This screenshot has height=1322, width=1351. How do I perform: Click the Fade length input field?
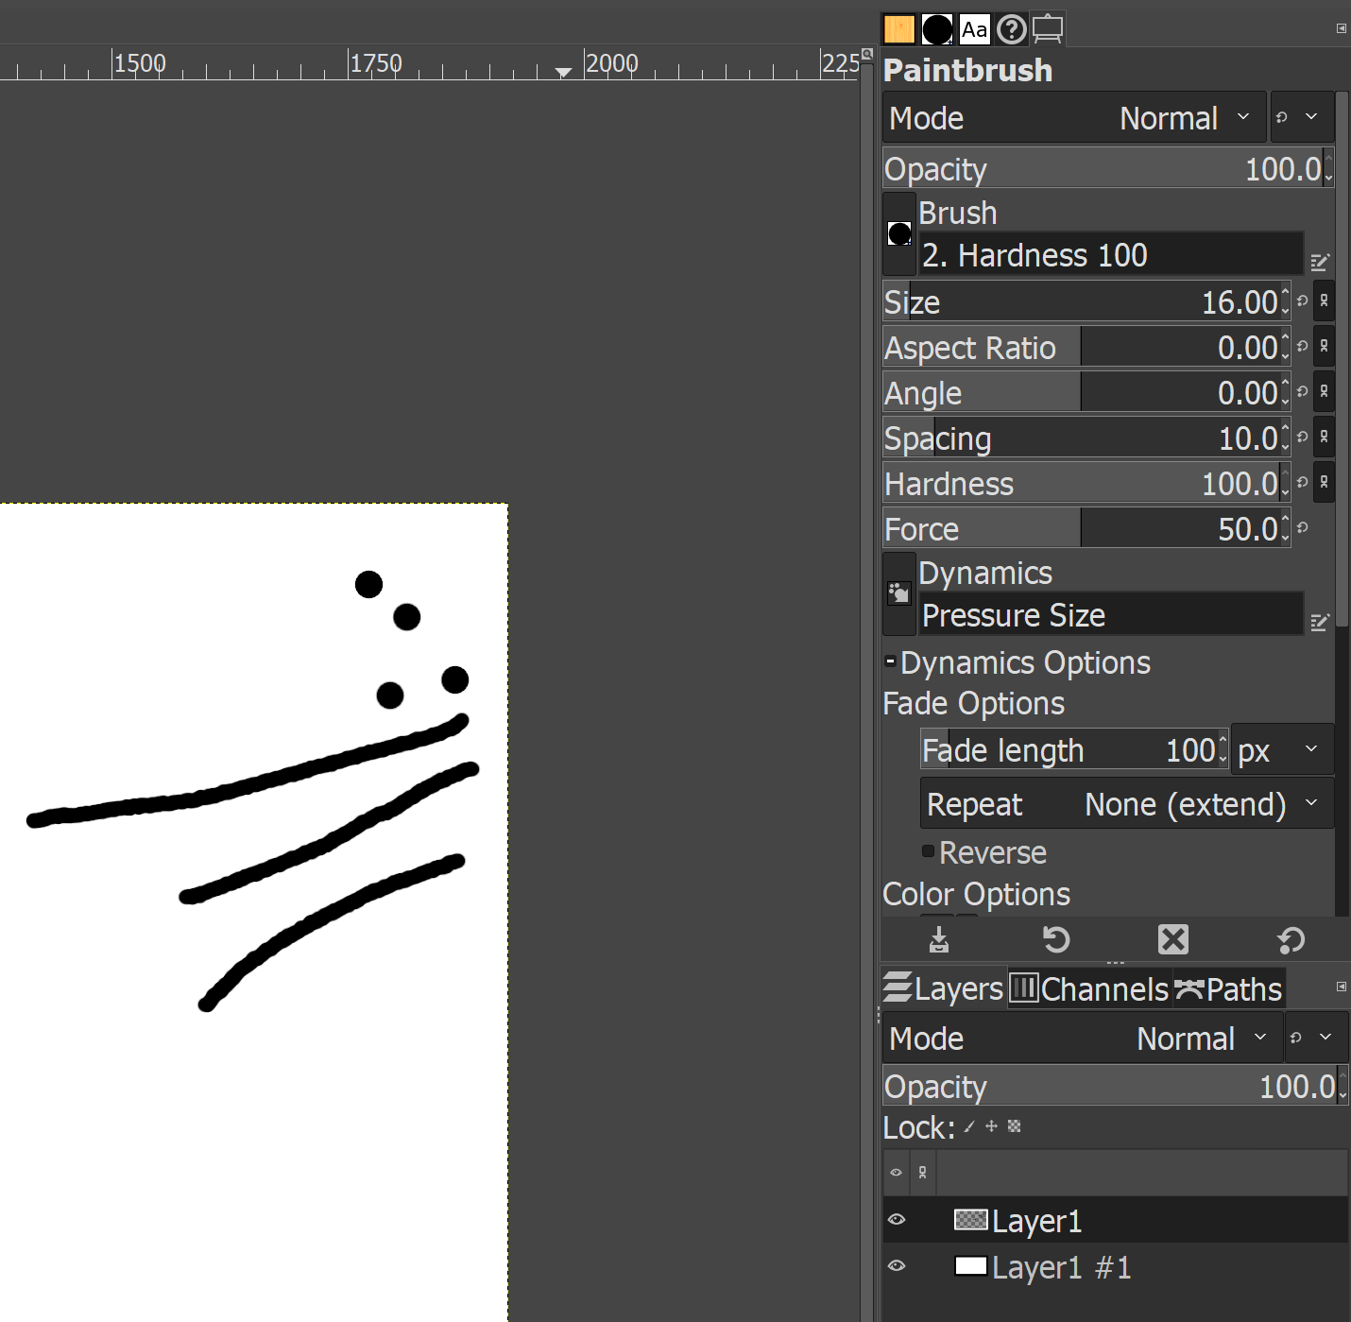(1072, 750)
